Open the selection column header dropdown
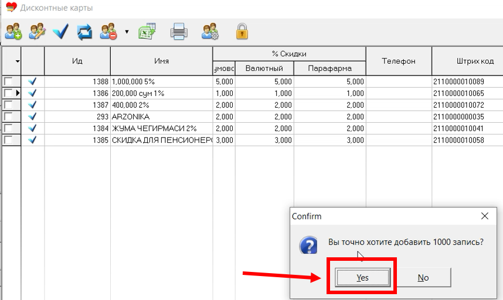 pos(18,61)
